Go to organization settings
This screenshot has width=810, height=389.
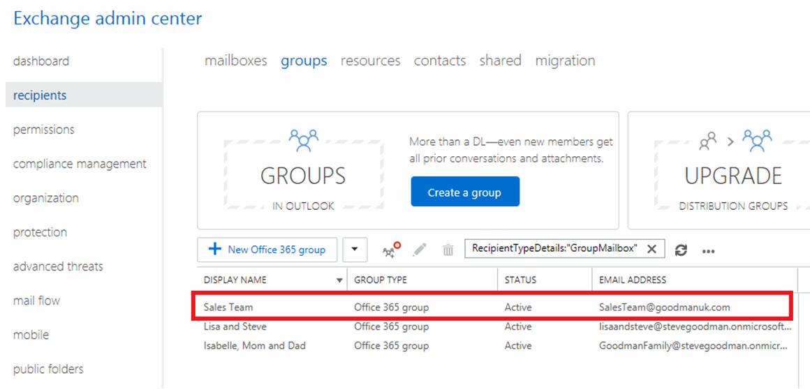(x=46, y=198)
